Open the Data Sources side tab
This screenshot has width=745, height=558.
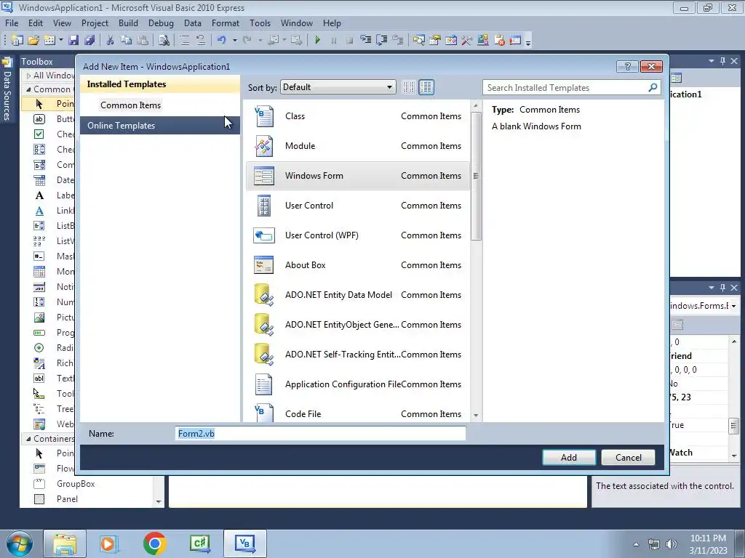(7, 89)
